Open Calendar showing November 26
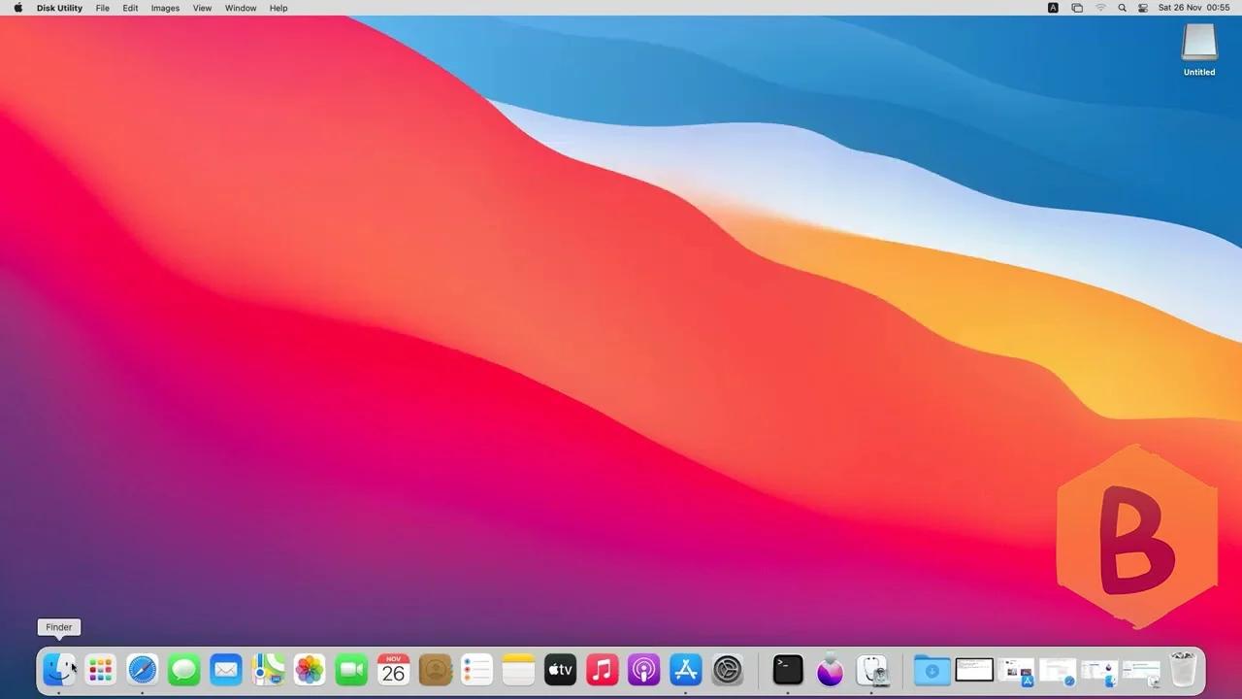This screenshot has height=699, width=1242. tap(393, 669)
